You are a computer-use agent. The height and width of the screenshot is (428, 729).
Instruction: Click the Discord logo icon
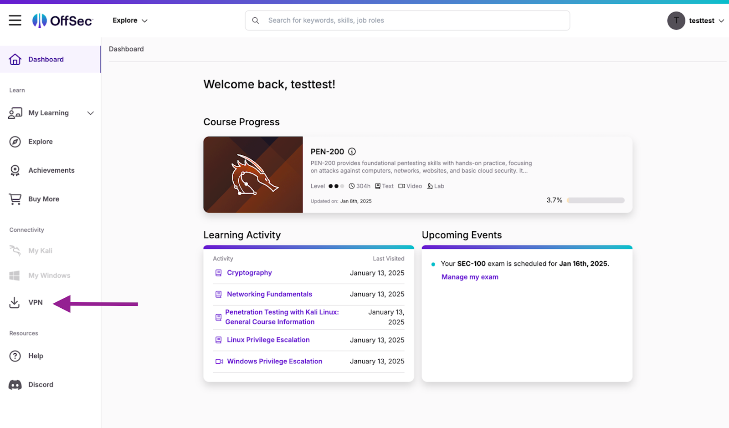click(x=15, y=385)
